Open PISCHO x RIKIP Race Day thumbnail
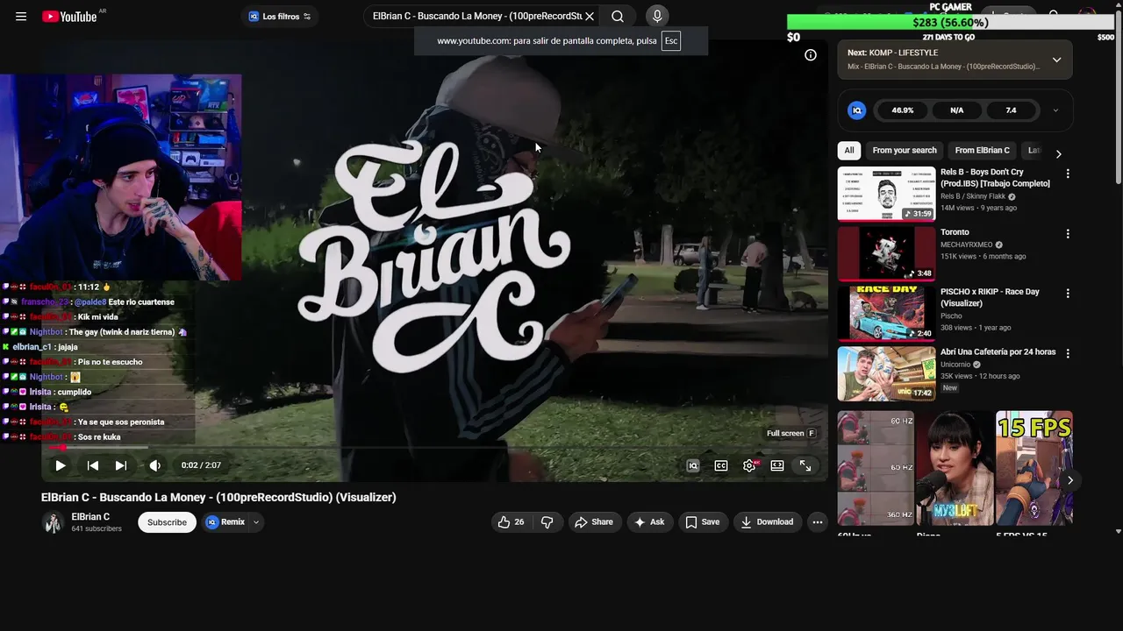This screenshot has width=1123, height=631. tap(886, 314)
